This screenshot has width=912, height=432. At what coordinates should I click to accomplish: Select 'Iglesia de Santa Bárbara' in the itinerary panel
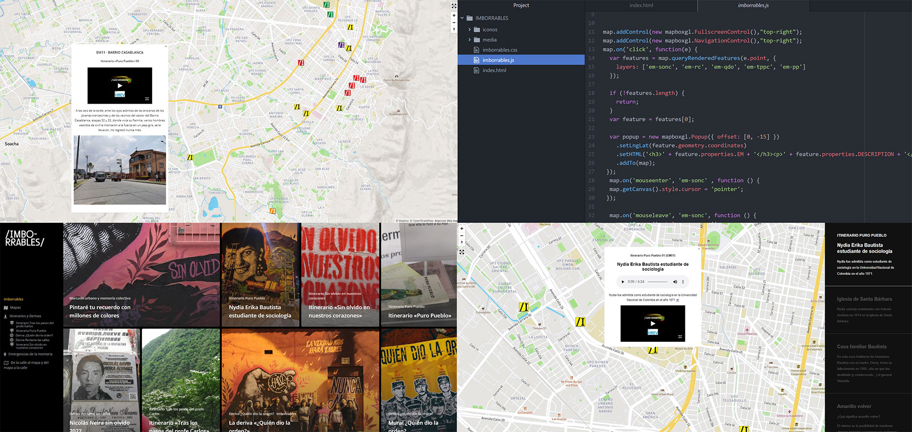[864, 299]
